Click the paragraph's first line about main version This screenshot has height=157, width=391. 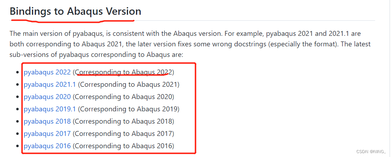click(185, 34)
